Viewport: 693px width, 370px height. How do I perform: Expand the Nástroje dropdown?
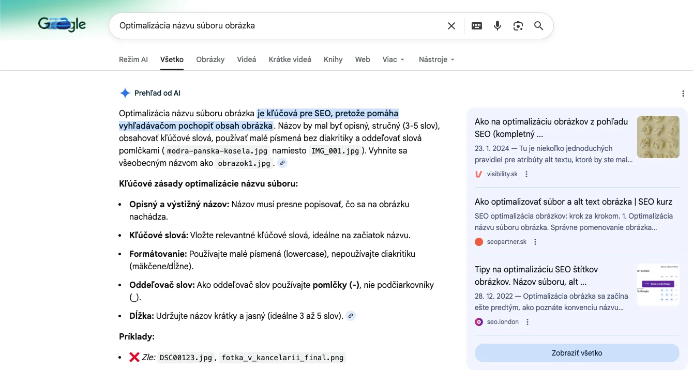(x=436, y=59)
